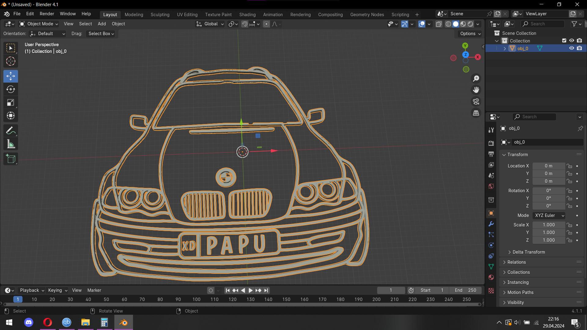Open the transform orientation dropdown showing Global
The height and width of the screenshot is (330, 587).
(210, 24)
